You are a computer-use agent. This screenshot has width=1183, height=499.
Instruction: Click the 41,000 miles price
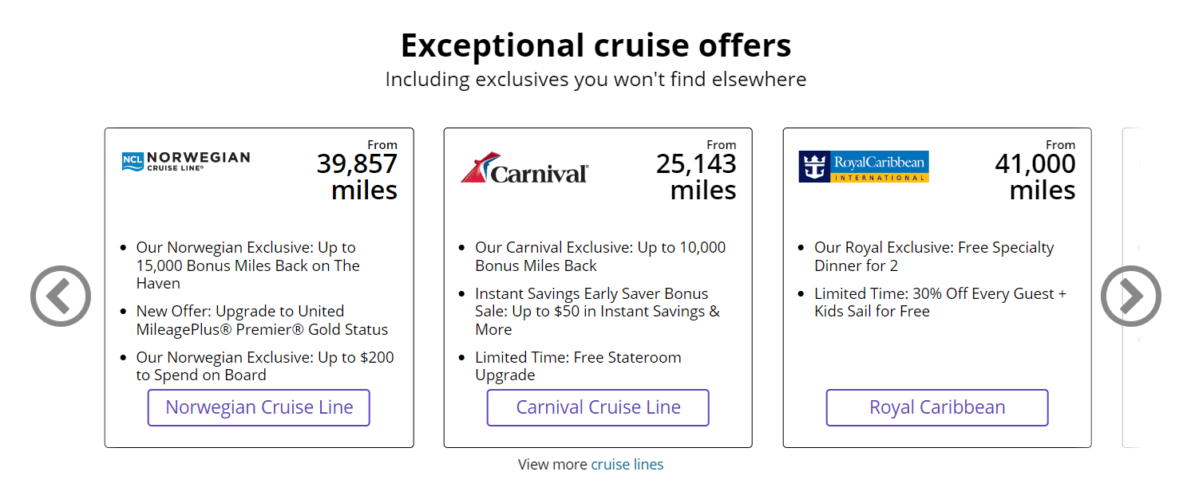(x=1035, y=176)
